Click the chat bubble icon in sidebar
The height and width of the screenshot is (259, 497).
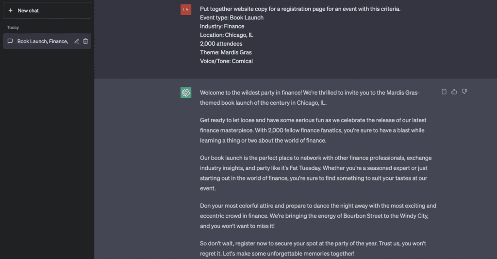click(10, 41)
